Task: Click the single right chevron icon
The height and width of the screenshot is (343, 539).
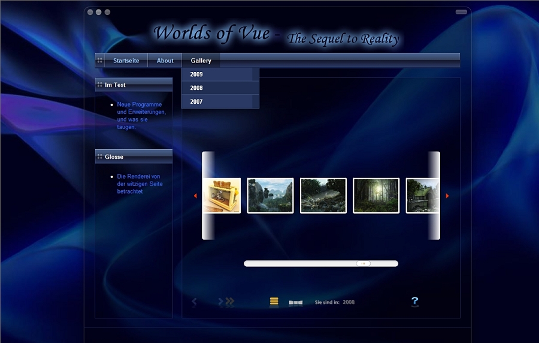Action: pyautogui.click(x=220, y=302)
